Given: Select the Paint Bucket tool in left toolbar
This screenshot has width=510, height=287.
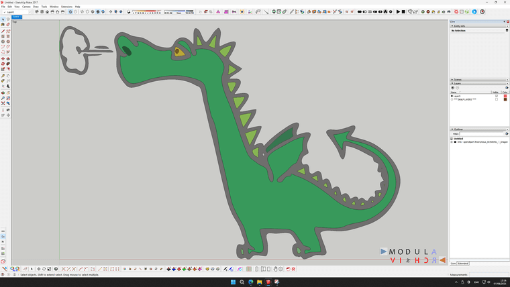Looking at the screenshot, I should (x=3, y=24).
